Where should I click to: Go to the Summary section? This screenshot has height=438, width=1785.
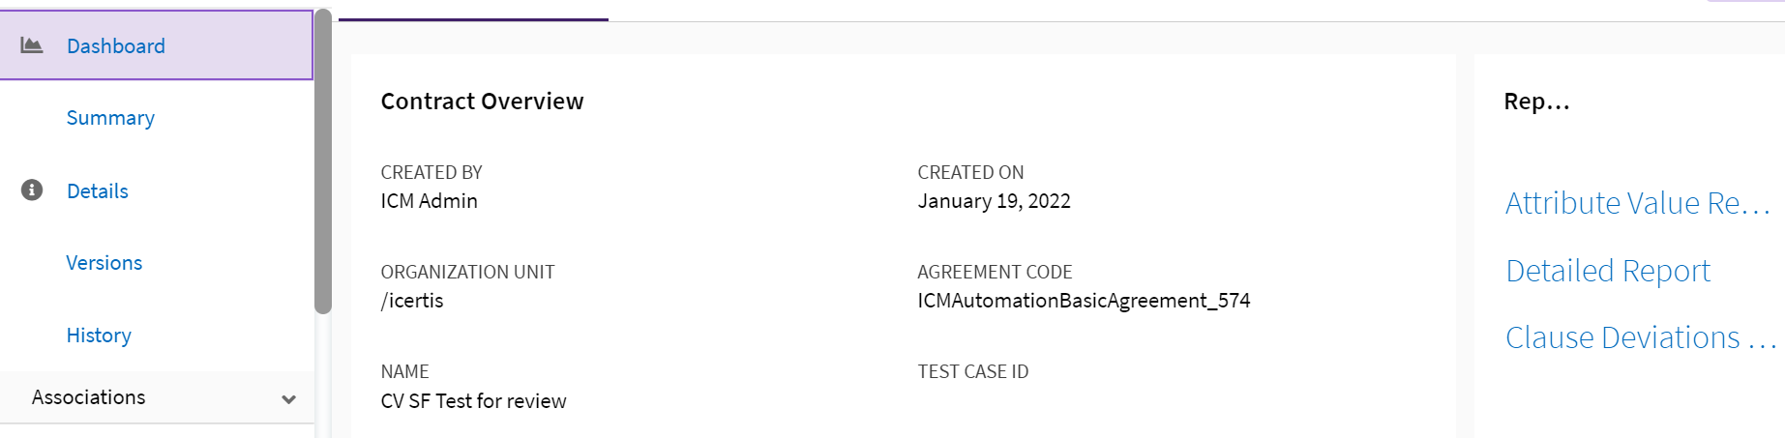pyautogui.click(x=110, y=118)
